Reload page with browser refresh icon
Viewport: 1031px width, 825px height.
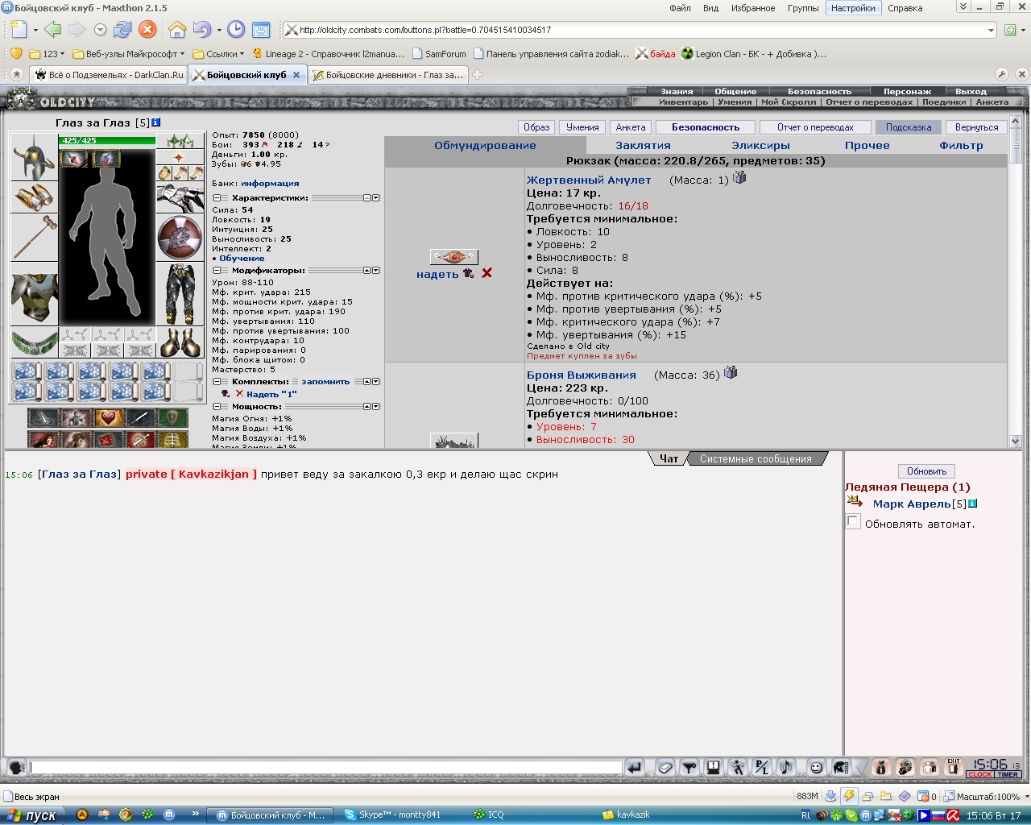122,30
